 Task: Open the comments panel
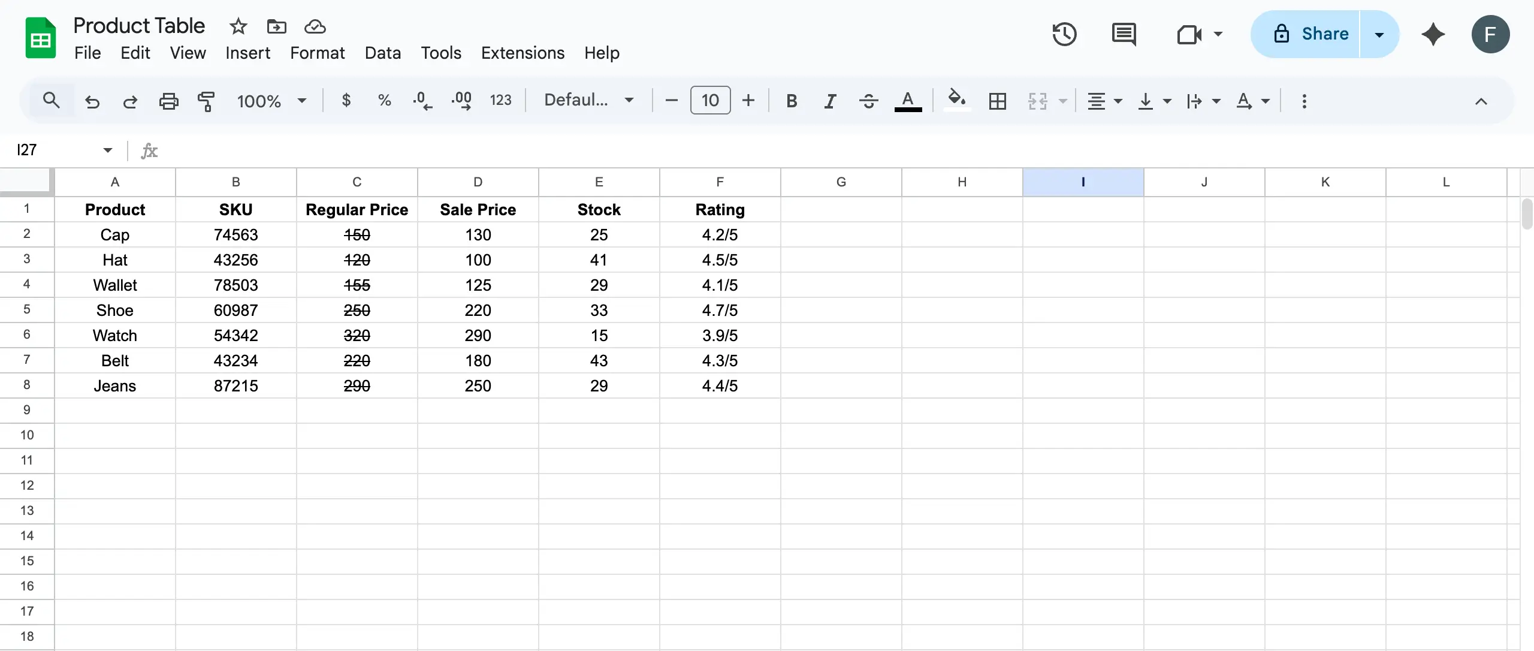coord(1125,34)
